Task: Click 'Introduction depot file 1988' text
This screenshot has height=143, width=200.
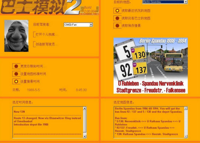Action: pos(31,125)
